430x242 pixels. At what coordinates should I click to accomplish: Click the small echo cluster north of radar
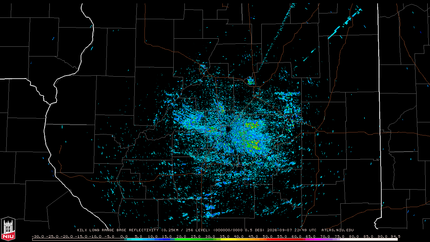(251, 81)
